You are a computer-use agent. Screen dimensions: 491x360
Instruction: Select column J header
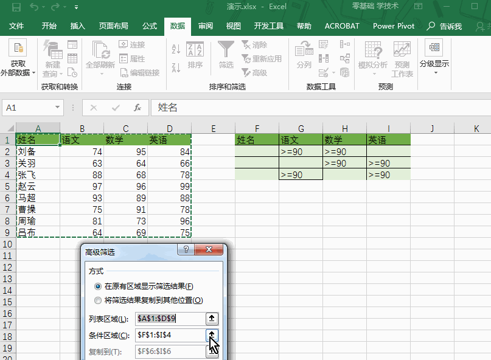(432, 128)
